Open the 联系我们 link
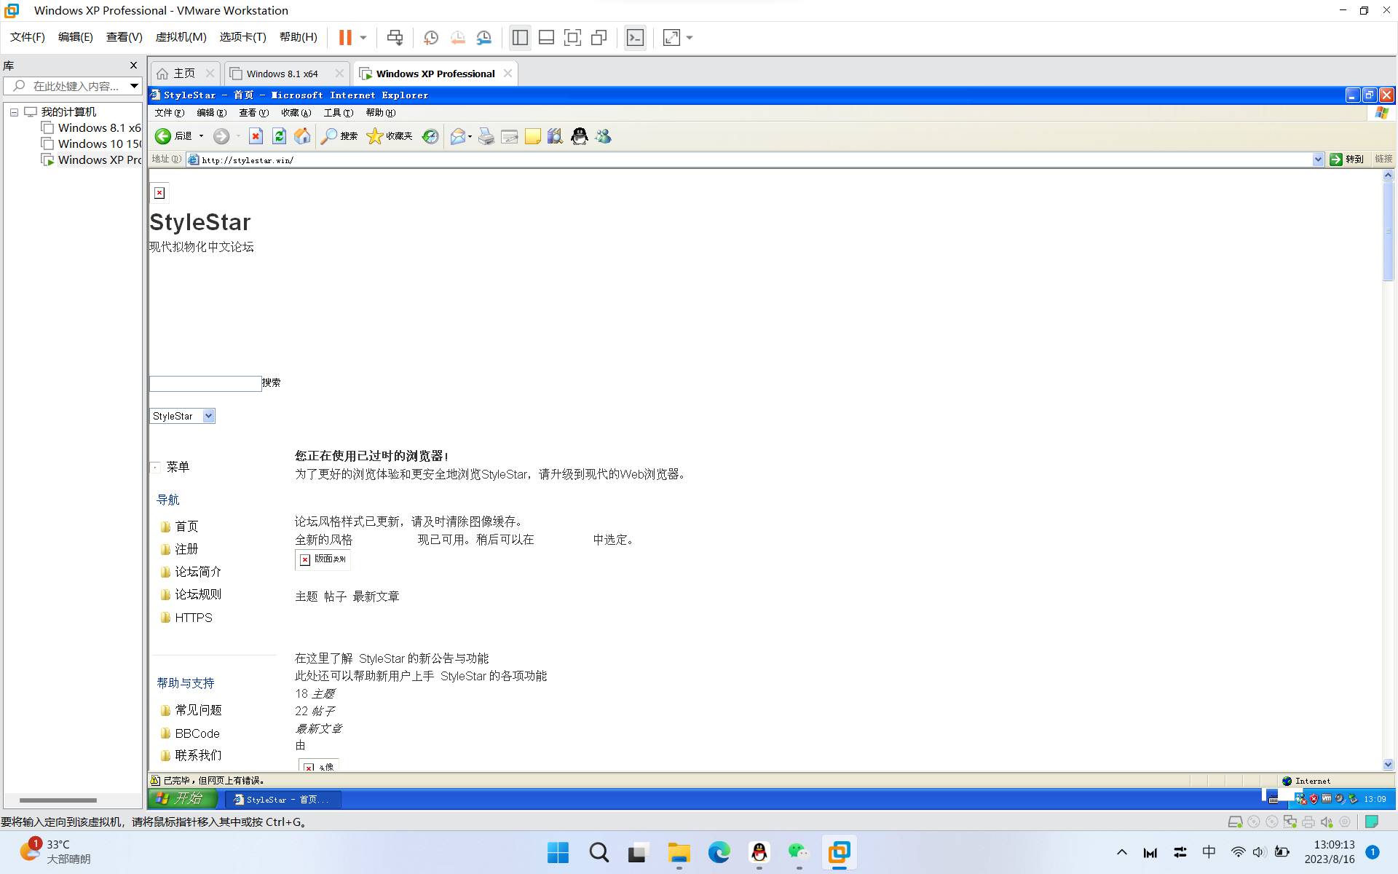The height and width of the screenshot is (874, 1398). [198, 755]
